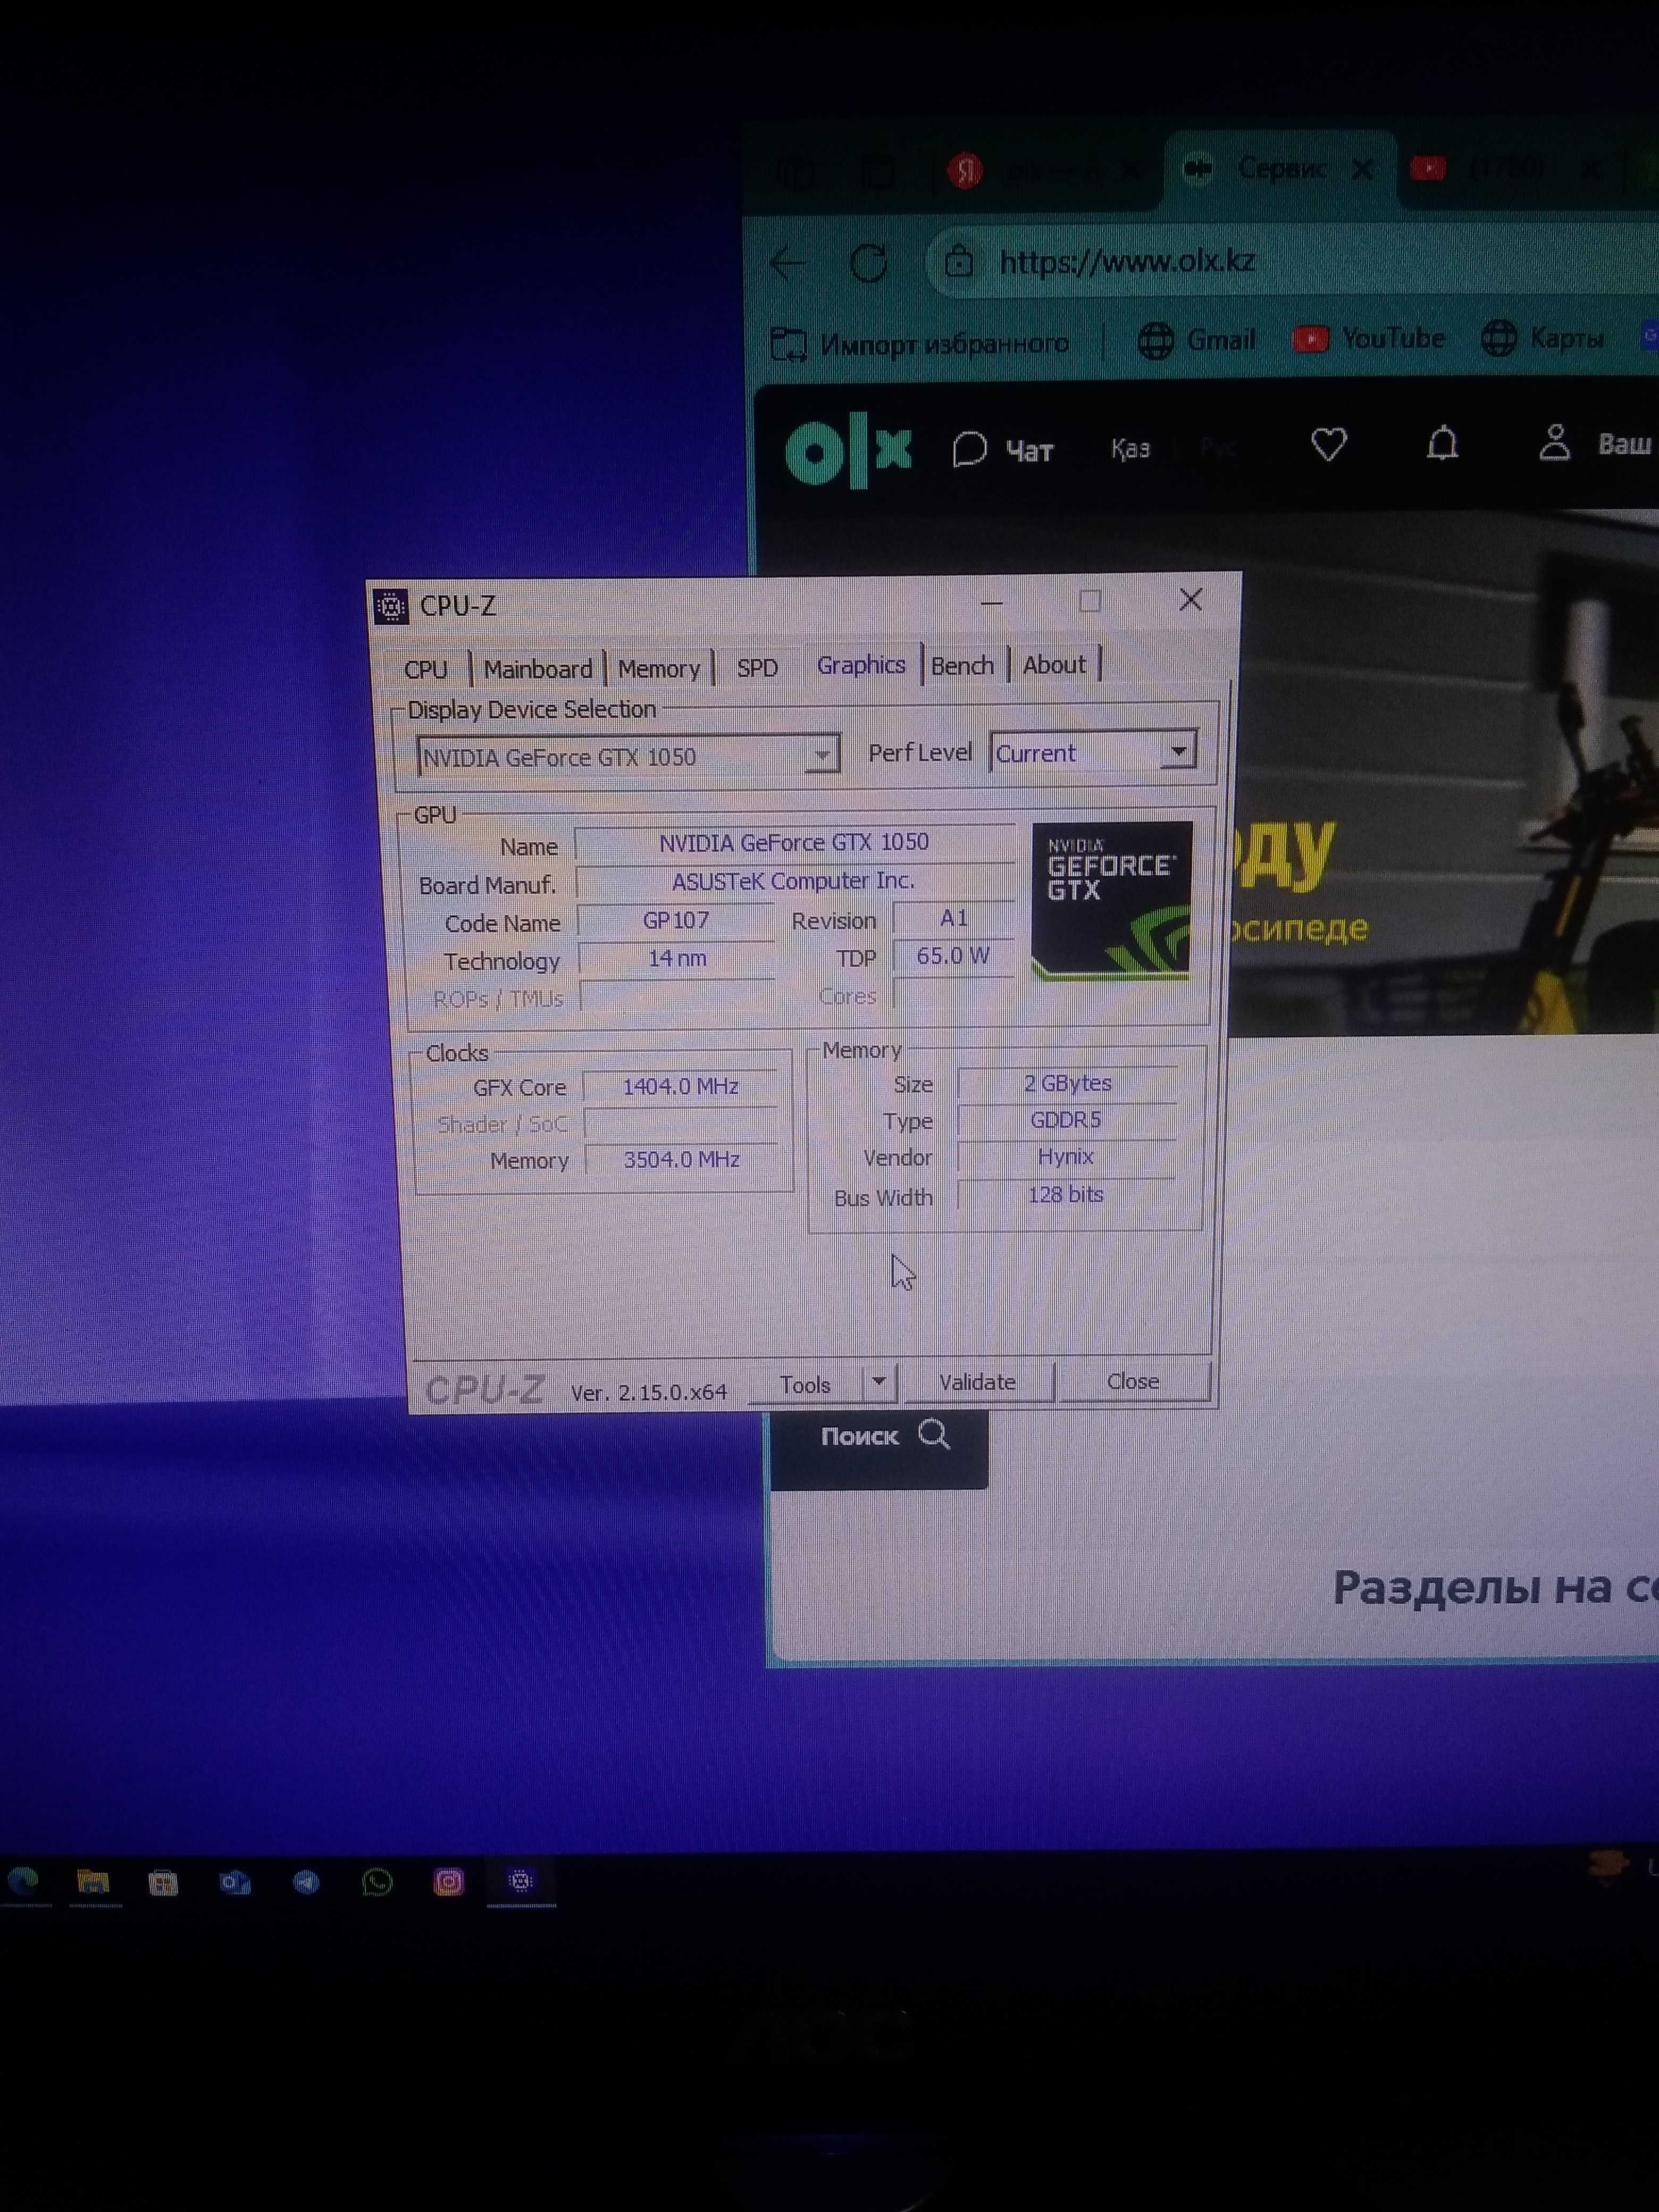Screen dimensions: 1659x2212
Task: Open OLX favorites heart icon
Action: [x=1328, y=444]
